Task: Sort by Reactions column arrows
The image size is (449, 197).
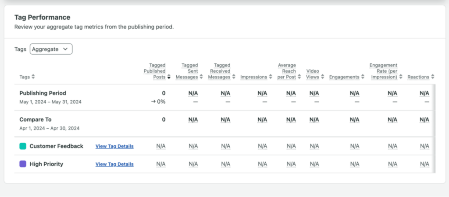Action: point(433,77)
